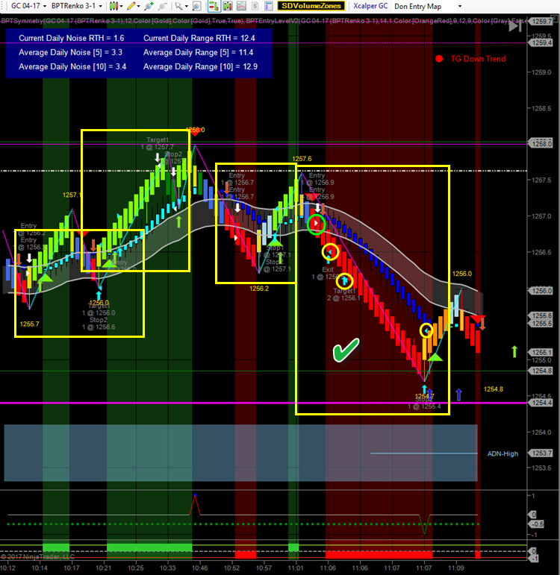Click the greyed dollar-sign icon
The width and height of the screenshot is (560, 575).
255,6
